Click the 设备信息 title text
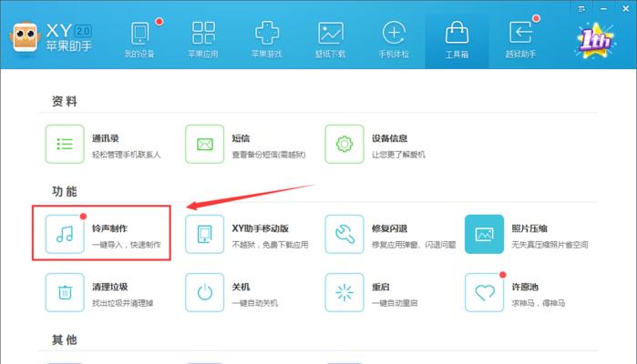The image size is (637, 364). [x=389, y=138]
